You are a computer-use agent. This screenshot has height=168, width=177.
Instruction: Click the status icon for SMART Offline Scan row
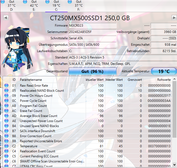coord(6,161)
